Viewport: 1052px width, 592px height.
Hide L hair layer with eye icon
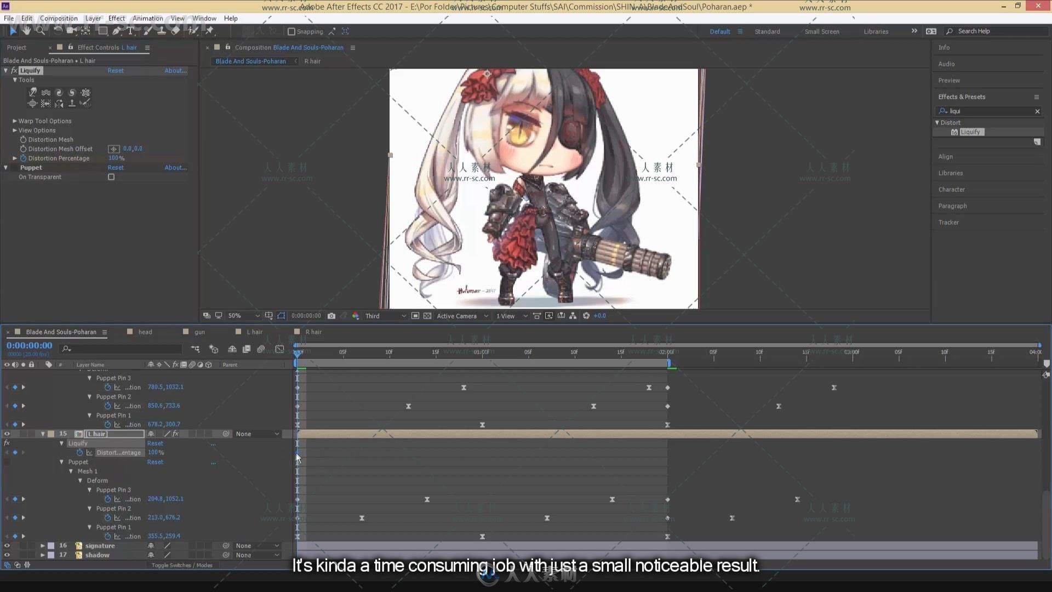pyautogui.click(x=7, y=434)
